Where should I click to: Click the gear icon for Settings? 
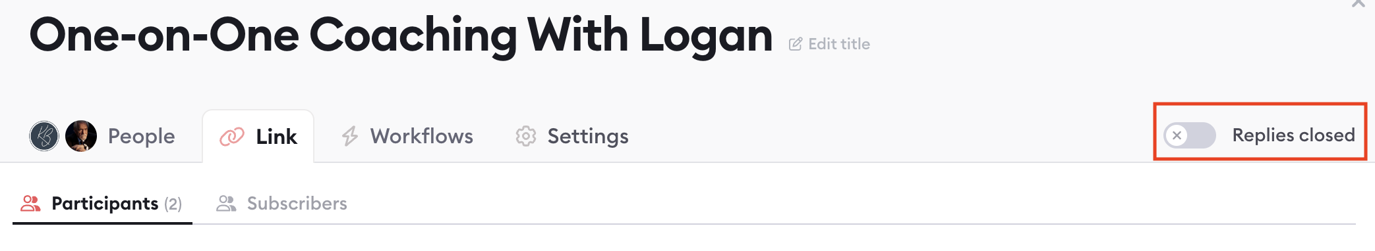point(526,136)
